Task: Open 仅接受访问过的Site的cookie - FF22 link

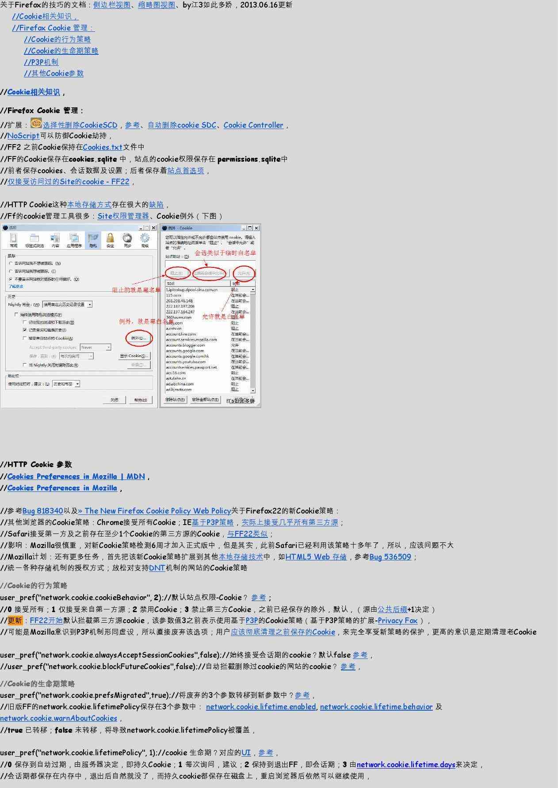Action: pos(69,182)
